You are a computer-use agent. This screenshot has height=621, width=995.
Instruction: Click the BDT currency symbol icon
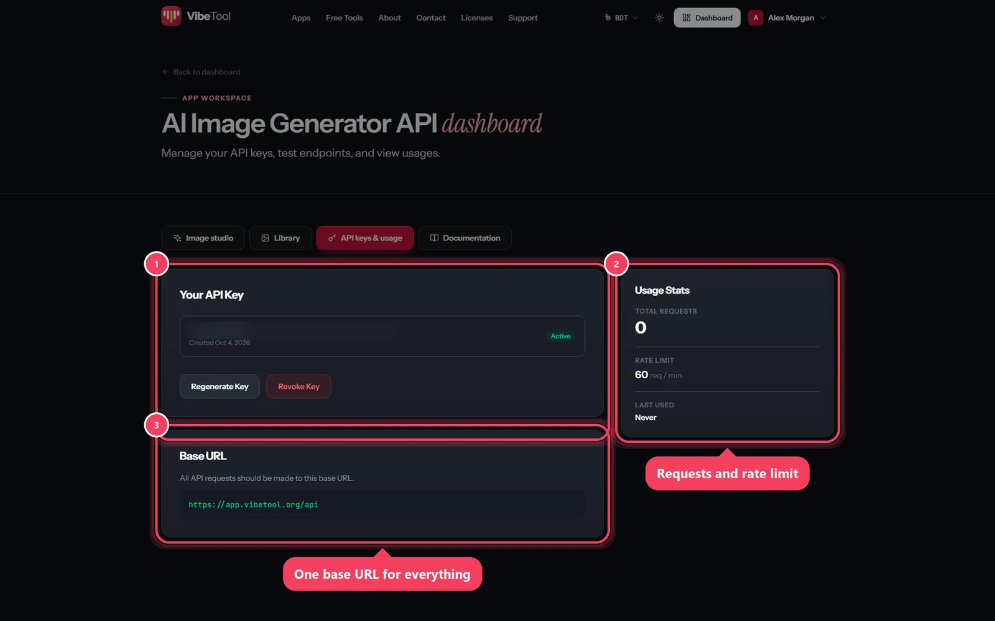click(608, 18)
